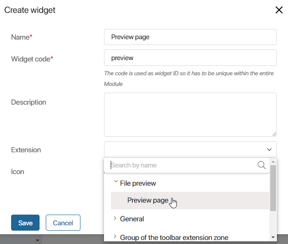Click the dropdown list scroll down arrow

click(x=273, y=237)
